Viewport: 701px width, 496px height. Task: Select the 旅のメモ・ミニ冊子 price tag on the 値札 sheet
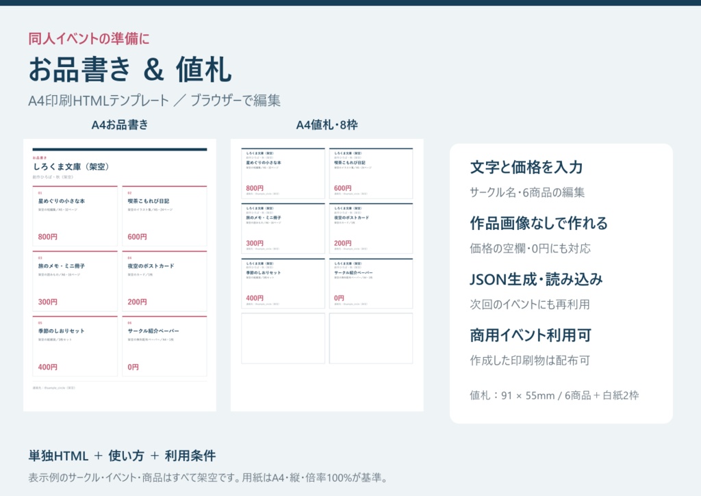tap(283, 229)
